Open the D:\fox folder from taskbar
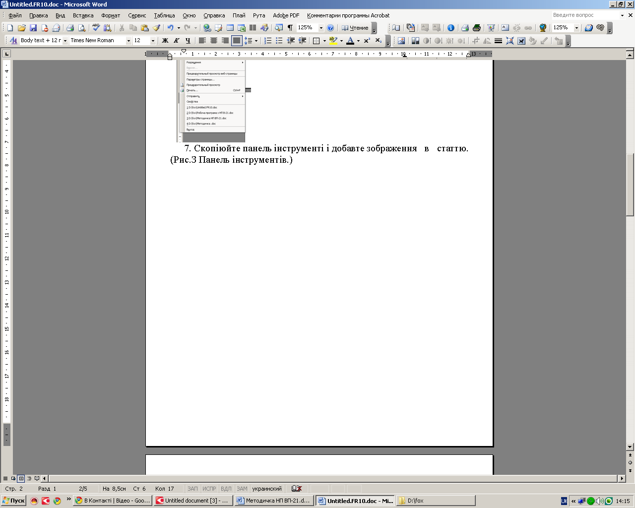Image resolution: width=635 pixels, height=508 pixels. (x=436, y=501)
